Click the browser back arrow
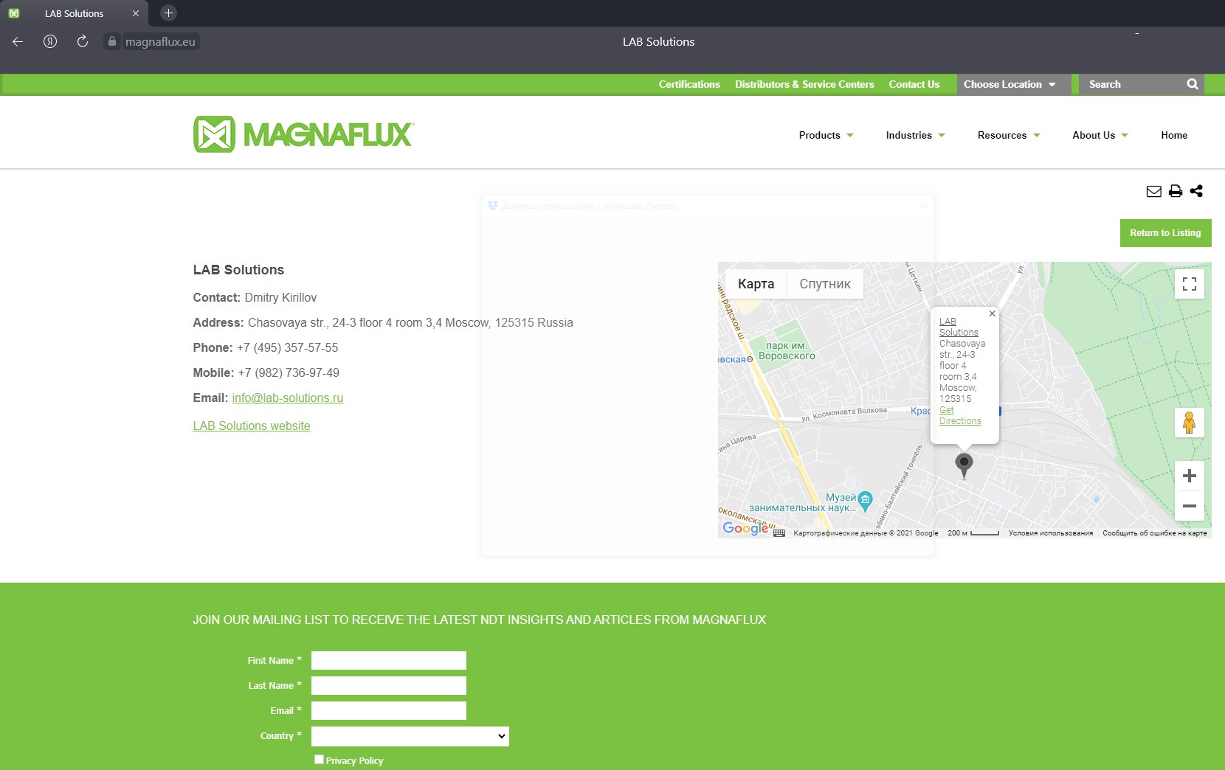The image size is (1225, 770). point(18,41)
